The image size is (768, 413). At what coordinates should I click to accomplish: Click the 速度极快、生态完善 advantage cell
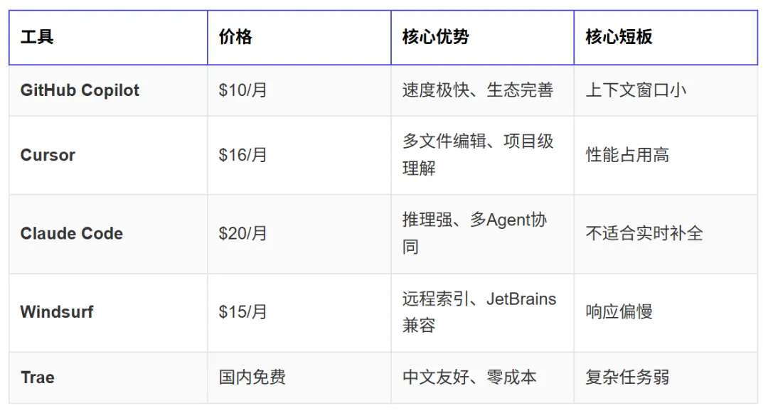(482, 90)
